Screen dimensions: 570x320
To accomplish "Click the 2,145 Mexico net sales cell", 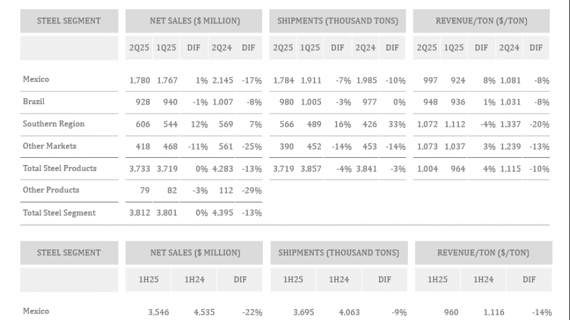I will click(x=222, y=80).
